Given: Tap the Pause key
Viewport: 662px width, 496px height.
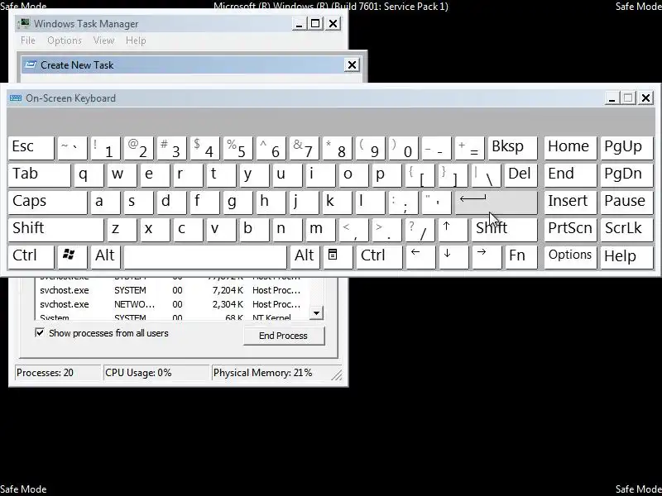Looking at the screenshot, I should [626, 203].
